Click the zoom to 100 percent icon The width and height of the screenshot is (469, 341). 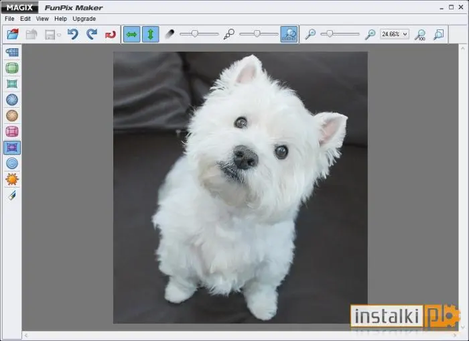[x=420, y=35]
